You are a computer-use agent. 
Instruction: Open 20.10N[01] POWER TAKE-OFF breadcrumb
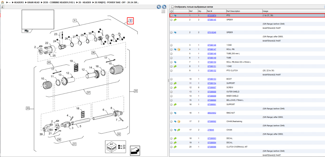tap(117, 2)
